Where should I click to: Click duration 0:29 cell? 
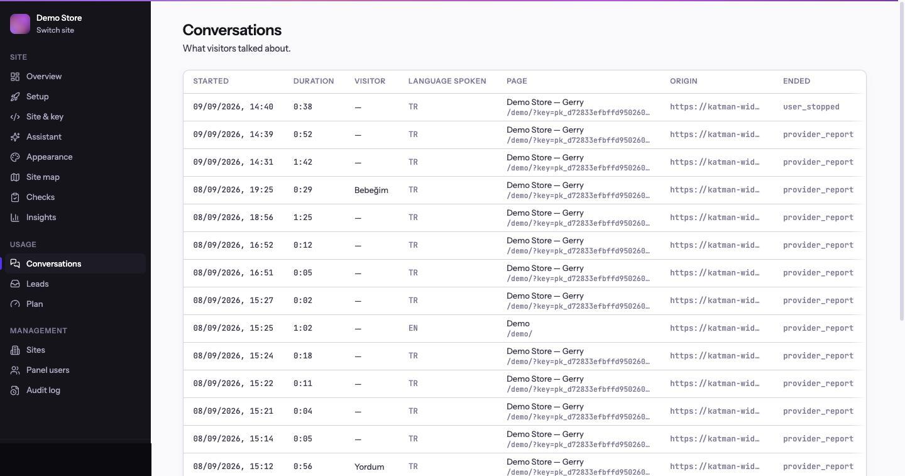click(x=302, y=190)
